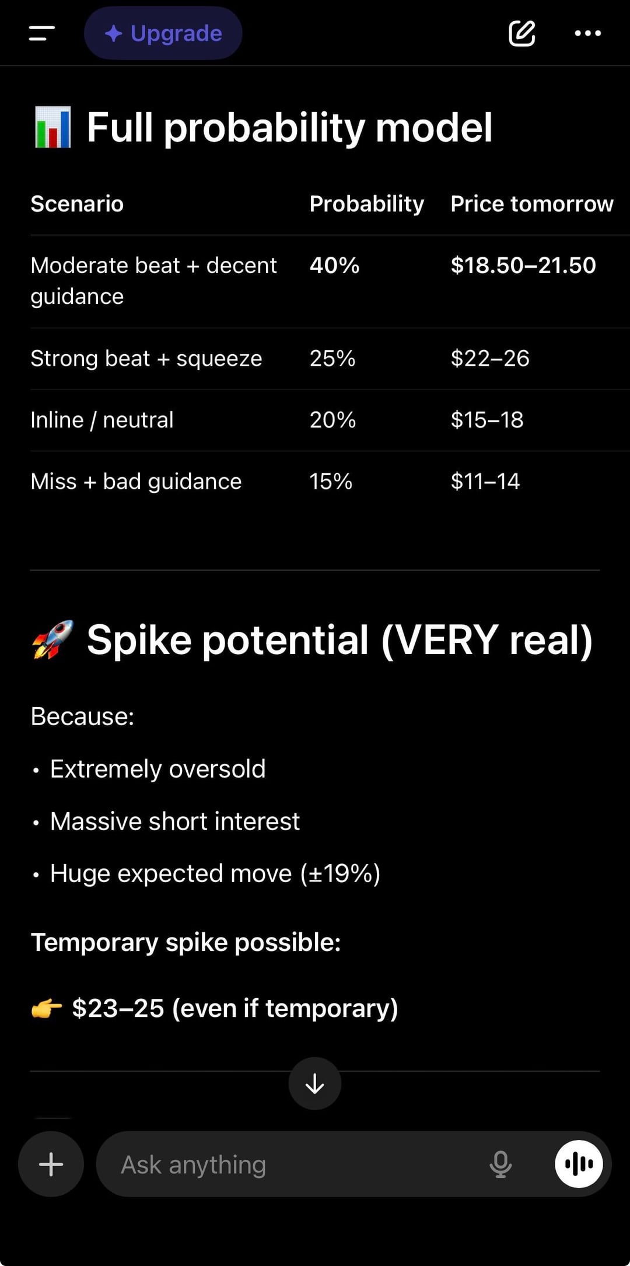Tap the plus attachment button
The height and width of the screenshot is (1266, 630).
click(51, 1164)
